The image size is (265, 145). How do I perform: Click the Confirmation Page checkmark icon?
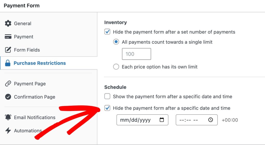pyautogui.click(x=8, y=97)
